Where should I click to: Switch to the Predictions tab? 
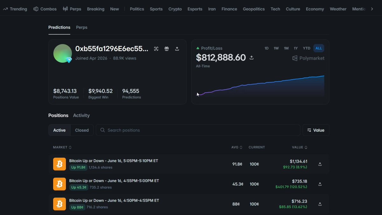59,27
